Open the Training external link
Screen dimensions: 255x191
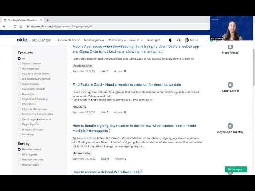[153, 40]
